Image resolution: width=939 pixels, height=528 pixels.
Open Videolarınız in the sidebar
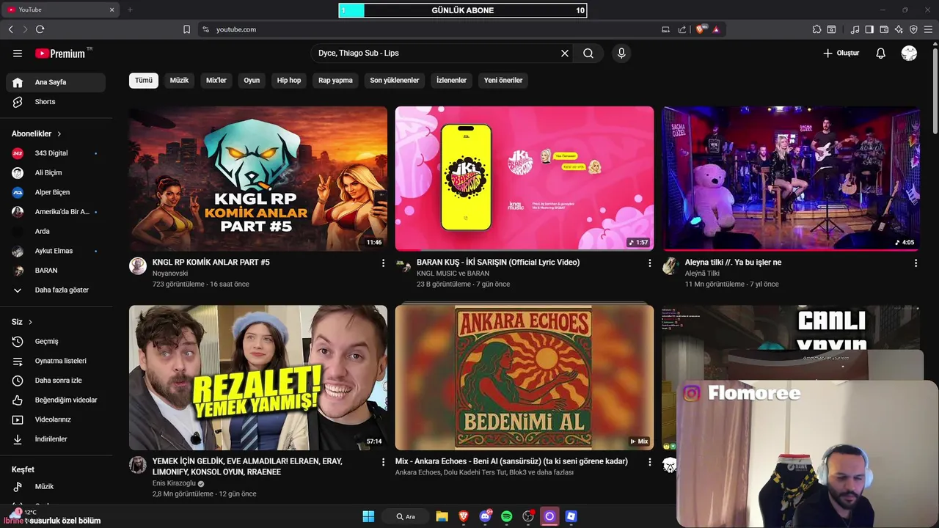[x=56, y=419]
